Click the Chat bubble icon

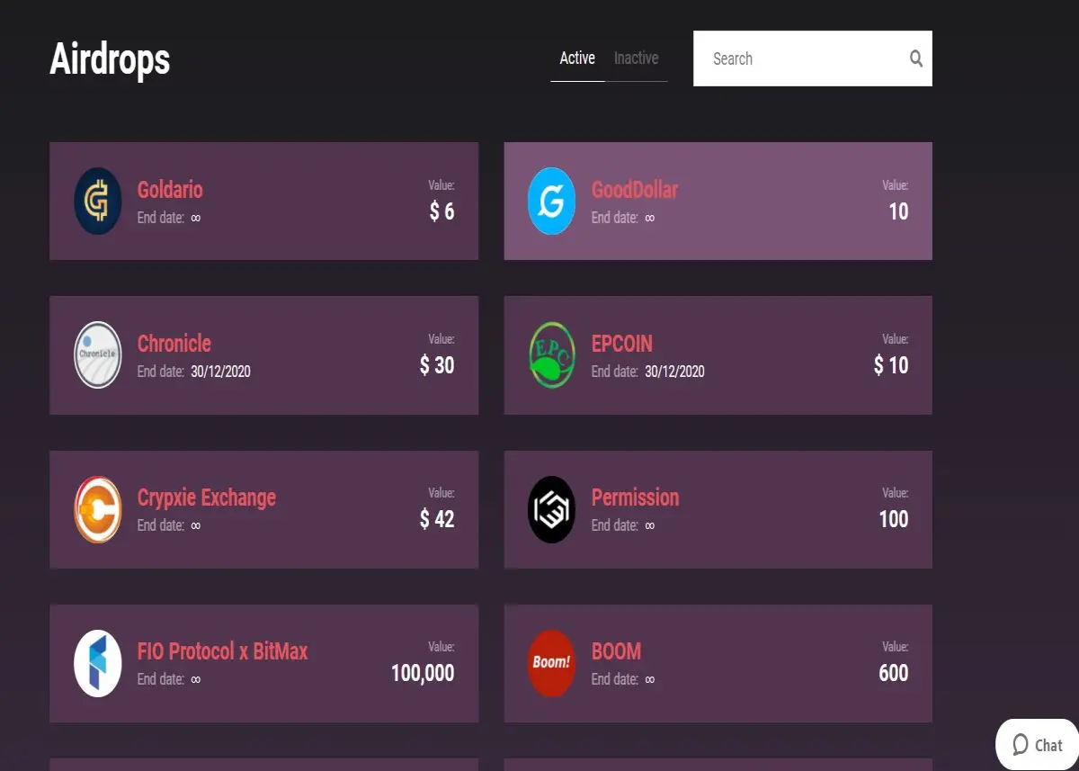pyautogui.click(x=1021, y=745)
